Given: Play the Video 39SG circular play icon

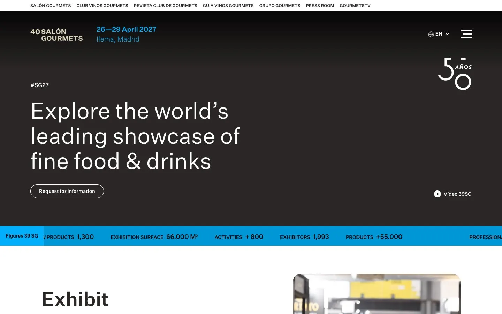Looking at the screenshot, I should 437,194.
